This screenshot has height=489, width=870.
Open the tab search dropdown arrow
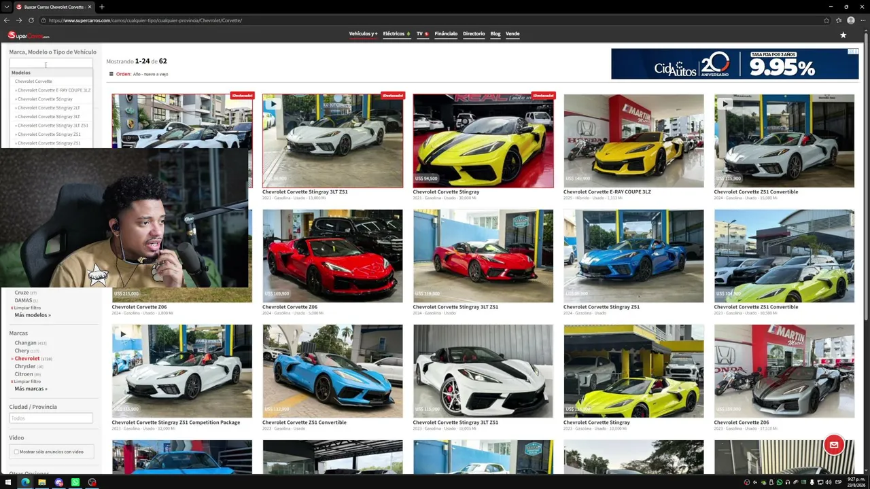coord(6,7)
